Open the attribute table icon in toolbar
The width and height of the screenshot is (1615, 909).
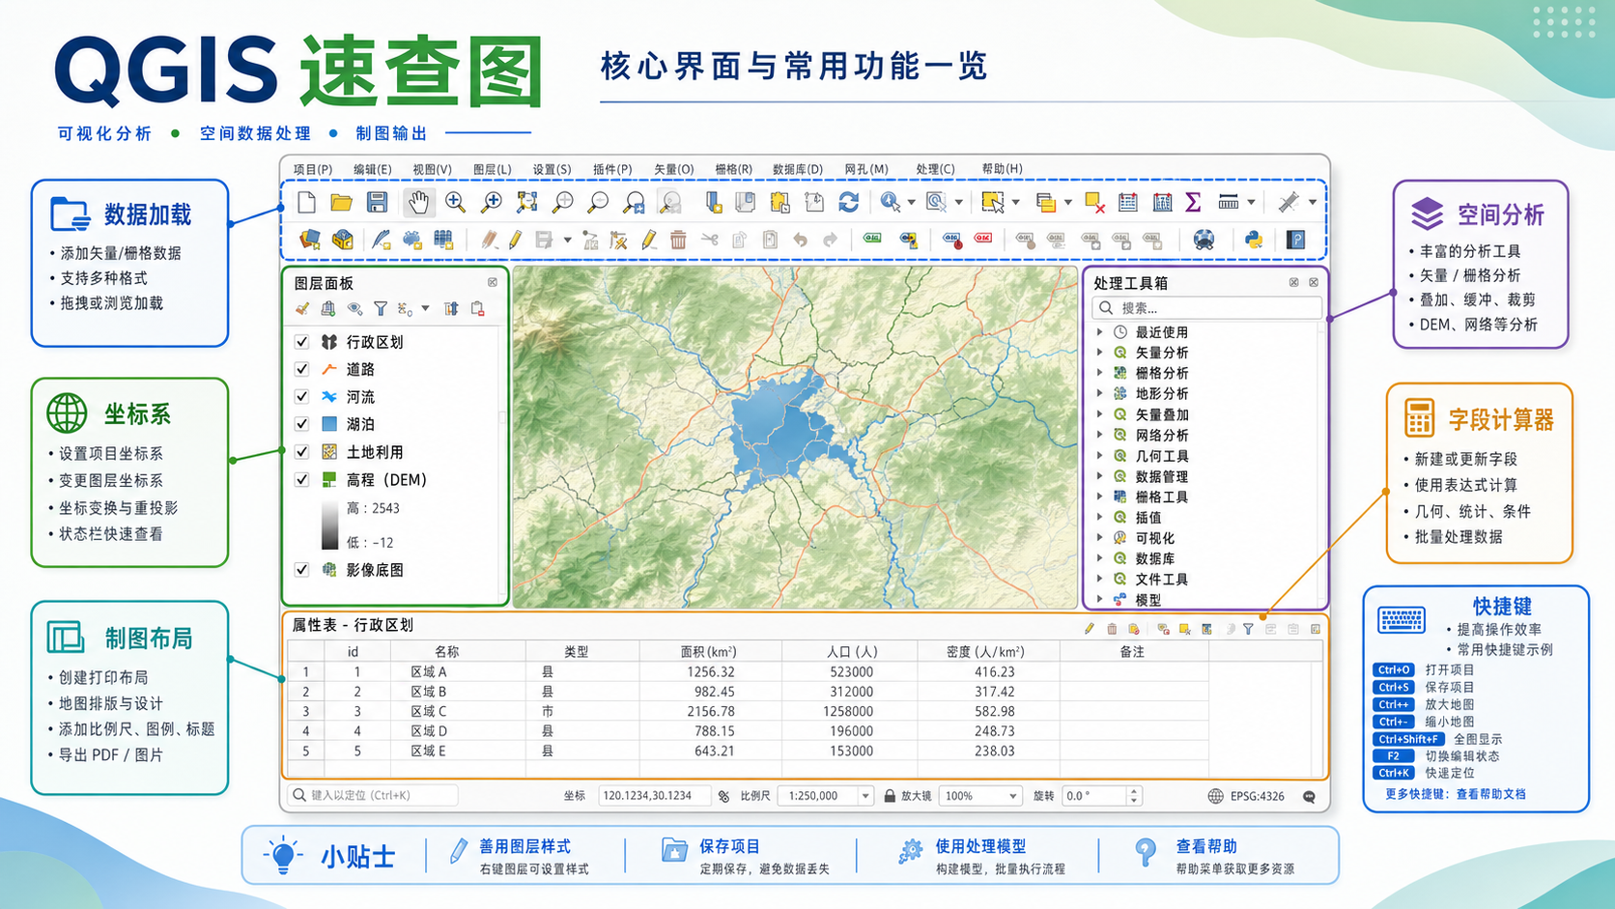1127,202
